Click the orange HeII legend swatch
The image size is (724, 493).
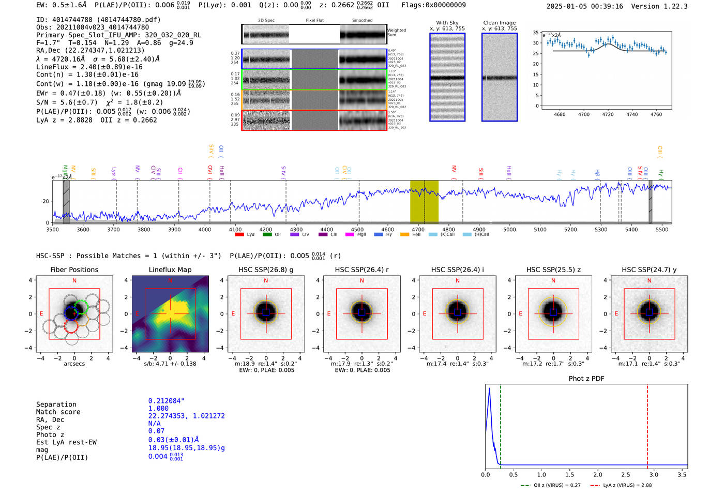coord(405,234)
